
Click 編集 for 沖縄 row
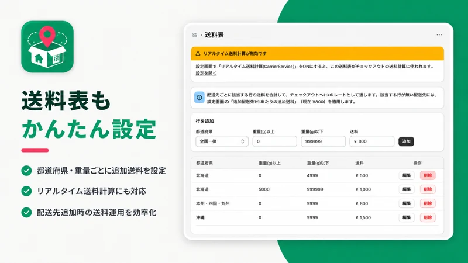point(407,217)
